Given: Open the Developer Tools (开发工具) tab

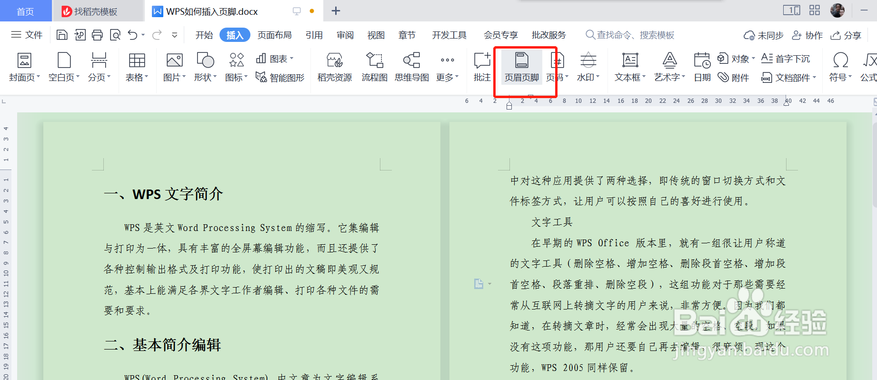Looking at the screenshot, I should point(449,35).
